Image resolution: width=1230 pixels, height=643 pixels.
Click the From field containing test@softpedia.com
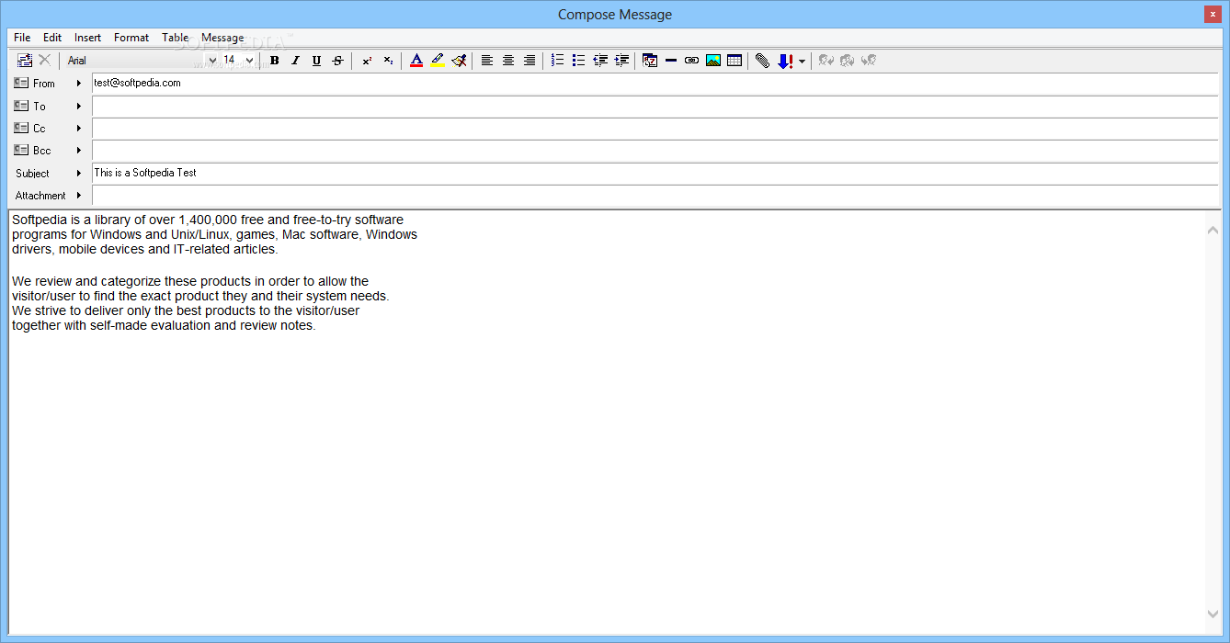tap(655, 83)
